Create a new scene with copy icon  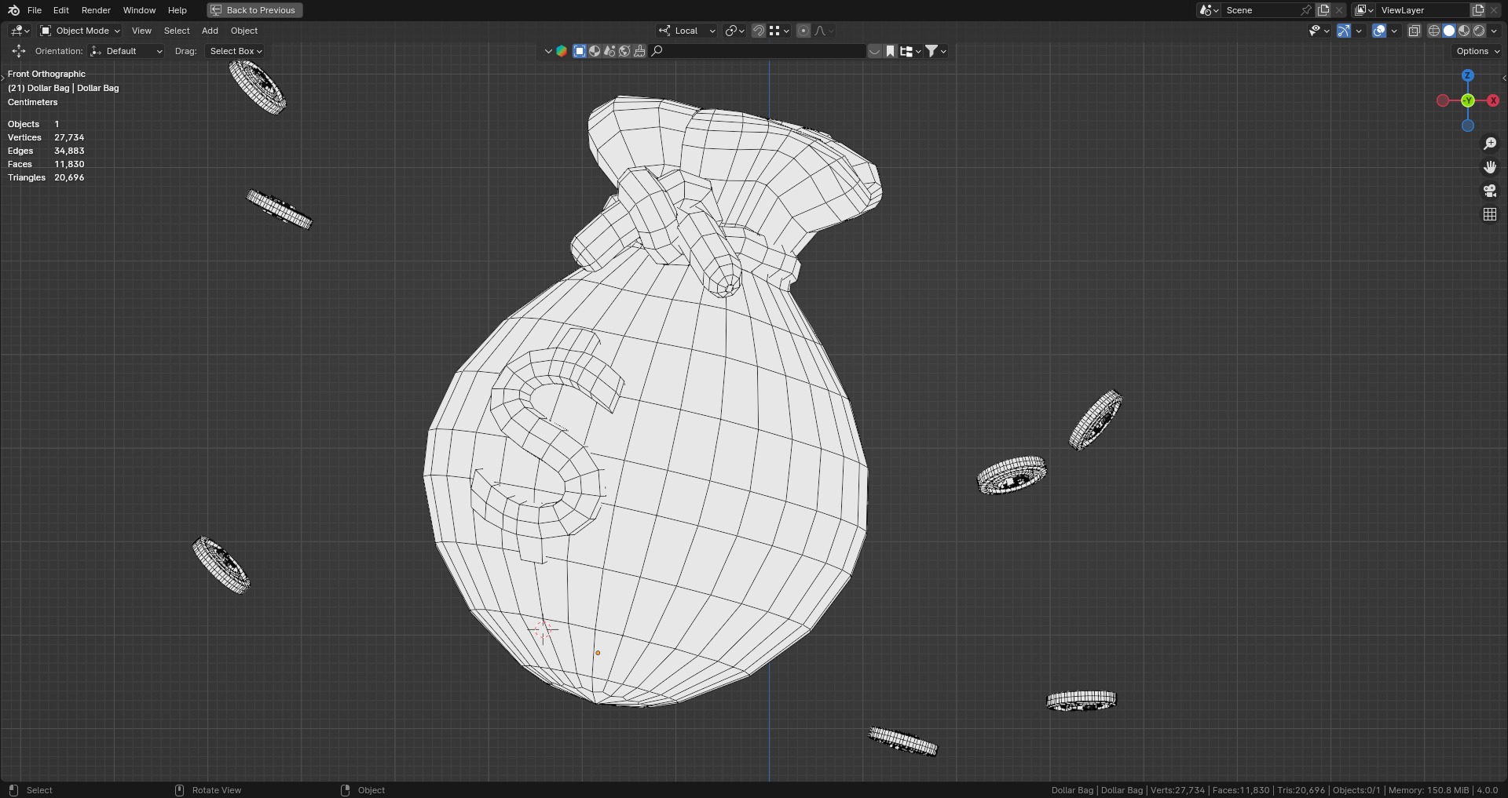click(1323, 10)
